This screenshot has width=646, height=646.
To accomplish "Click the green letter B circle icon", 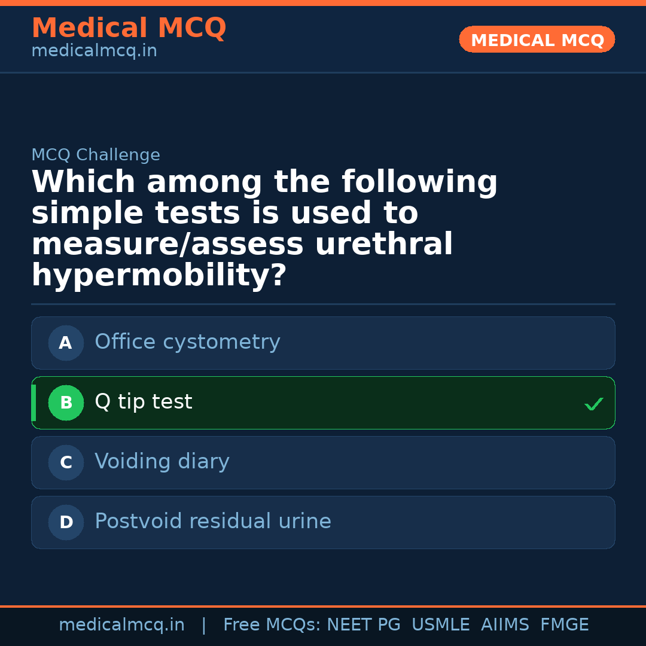I will [66, 403].
